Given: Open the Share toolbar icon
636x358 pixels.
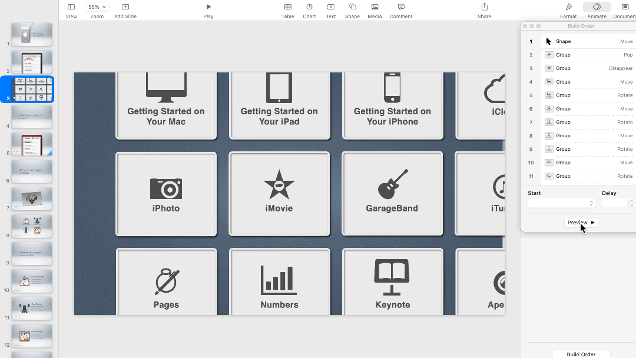Looking at the screenshot, I should [484, 7].
